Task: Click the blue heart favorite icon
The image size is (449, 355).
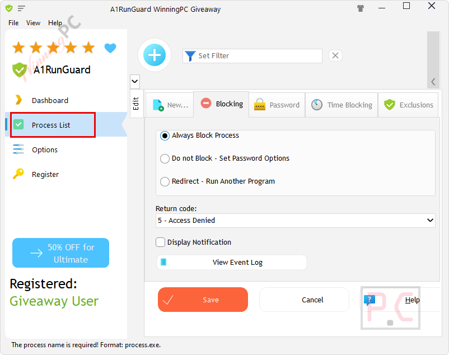Action: coord(110,48)
